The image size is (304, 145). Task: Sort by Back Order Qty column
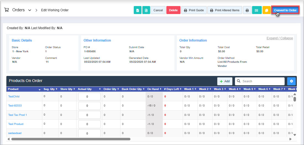[x=133, y=89]
